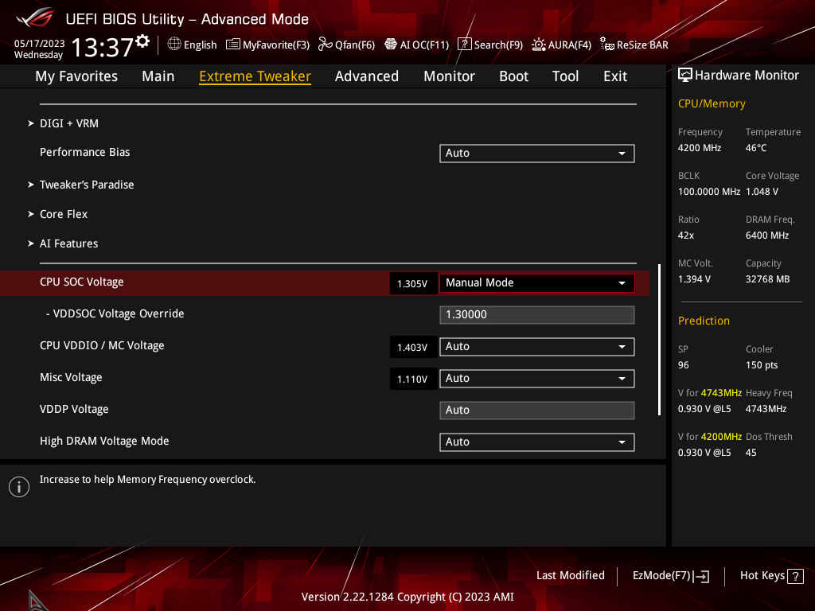Image resolution: width=815 pixels, height=611 pixels.
Task: Click the SP 96 prediction value
Action: click(683, 365)
